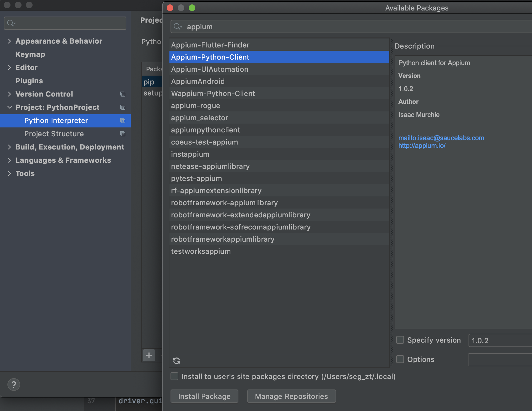Image resolution: width=532 pixels, height=411 pixels.
Task: Select robotframework-extendedappiumlibrary package
Action: pyautogui.click(x=279, y=215)
